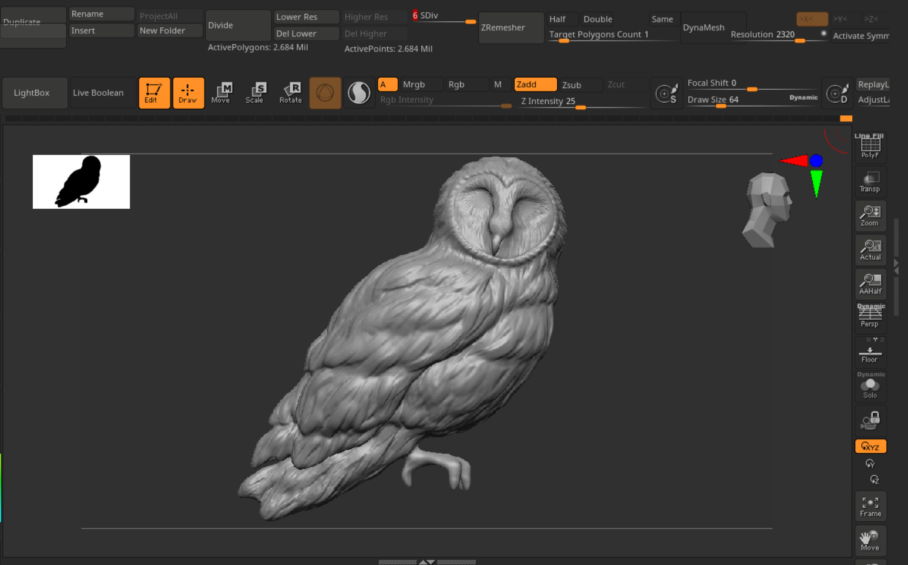Toggle Transp transparency mode
The height and width of the screenshot is (565, 908).
coord(870,181)
